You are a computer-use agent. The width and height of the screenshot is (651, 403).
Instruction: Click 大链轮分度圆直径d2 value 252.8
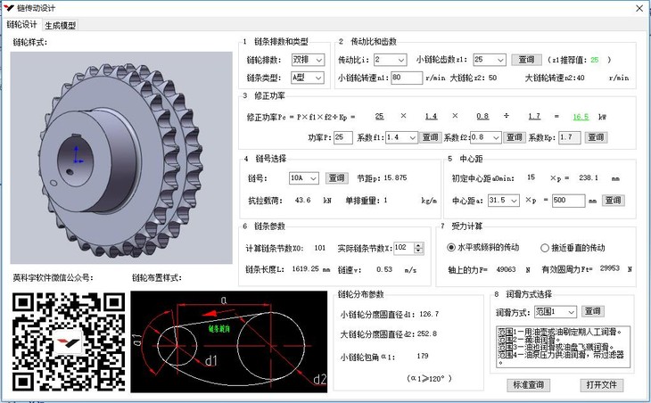(426, 333)
